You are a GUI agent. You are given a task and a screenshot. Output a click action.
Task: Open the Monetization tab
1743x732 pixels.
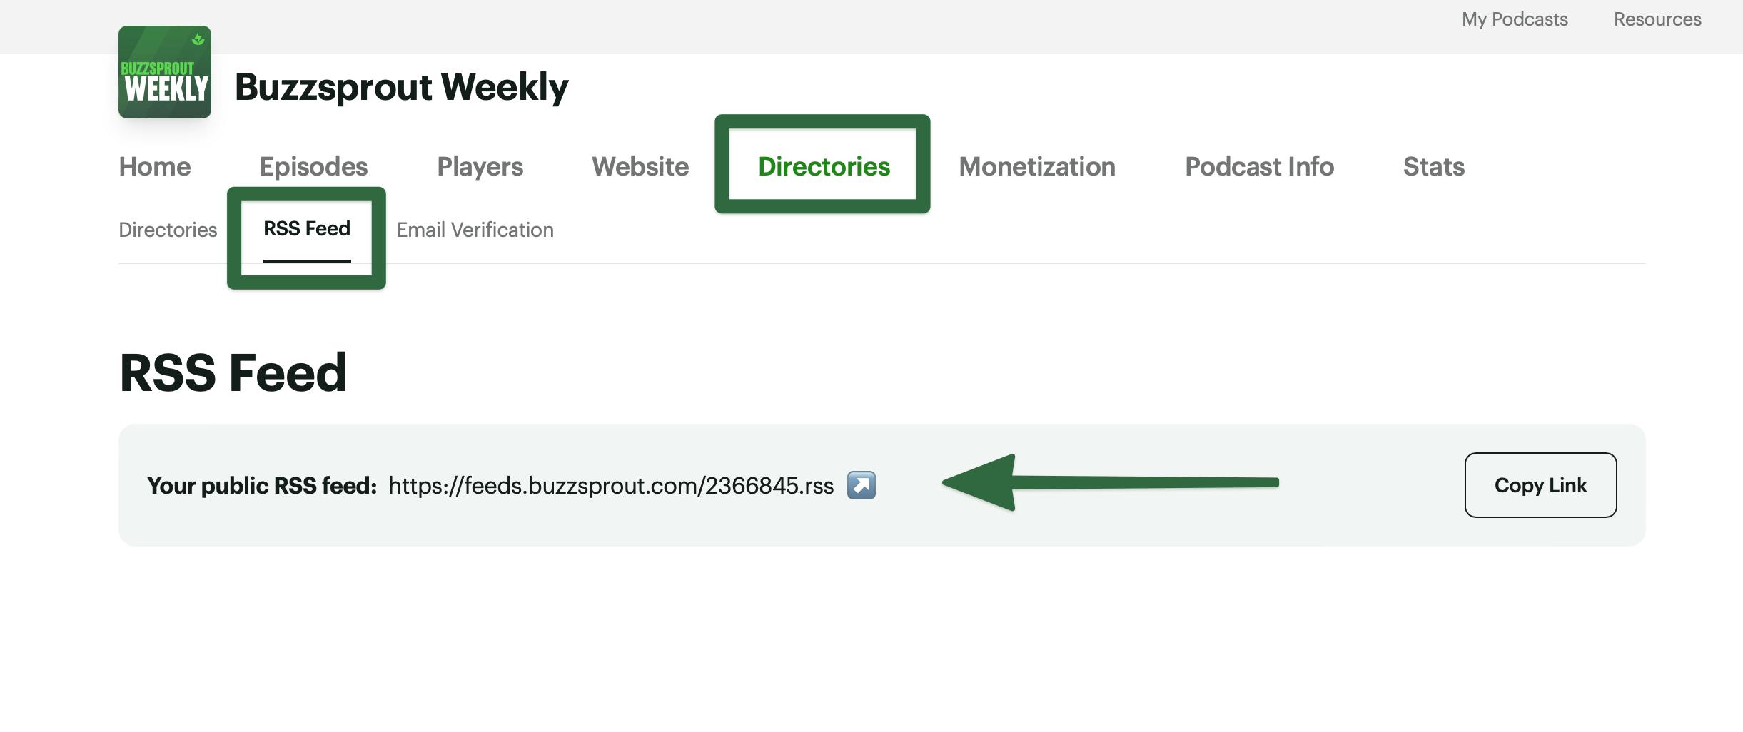[x=1036, y=166]
